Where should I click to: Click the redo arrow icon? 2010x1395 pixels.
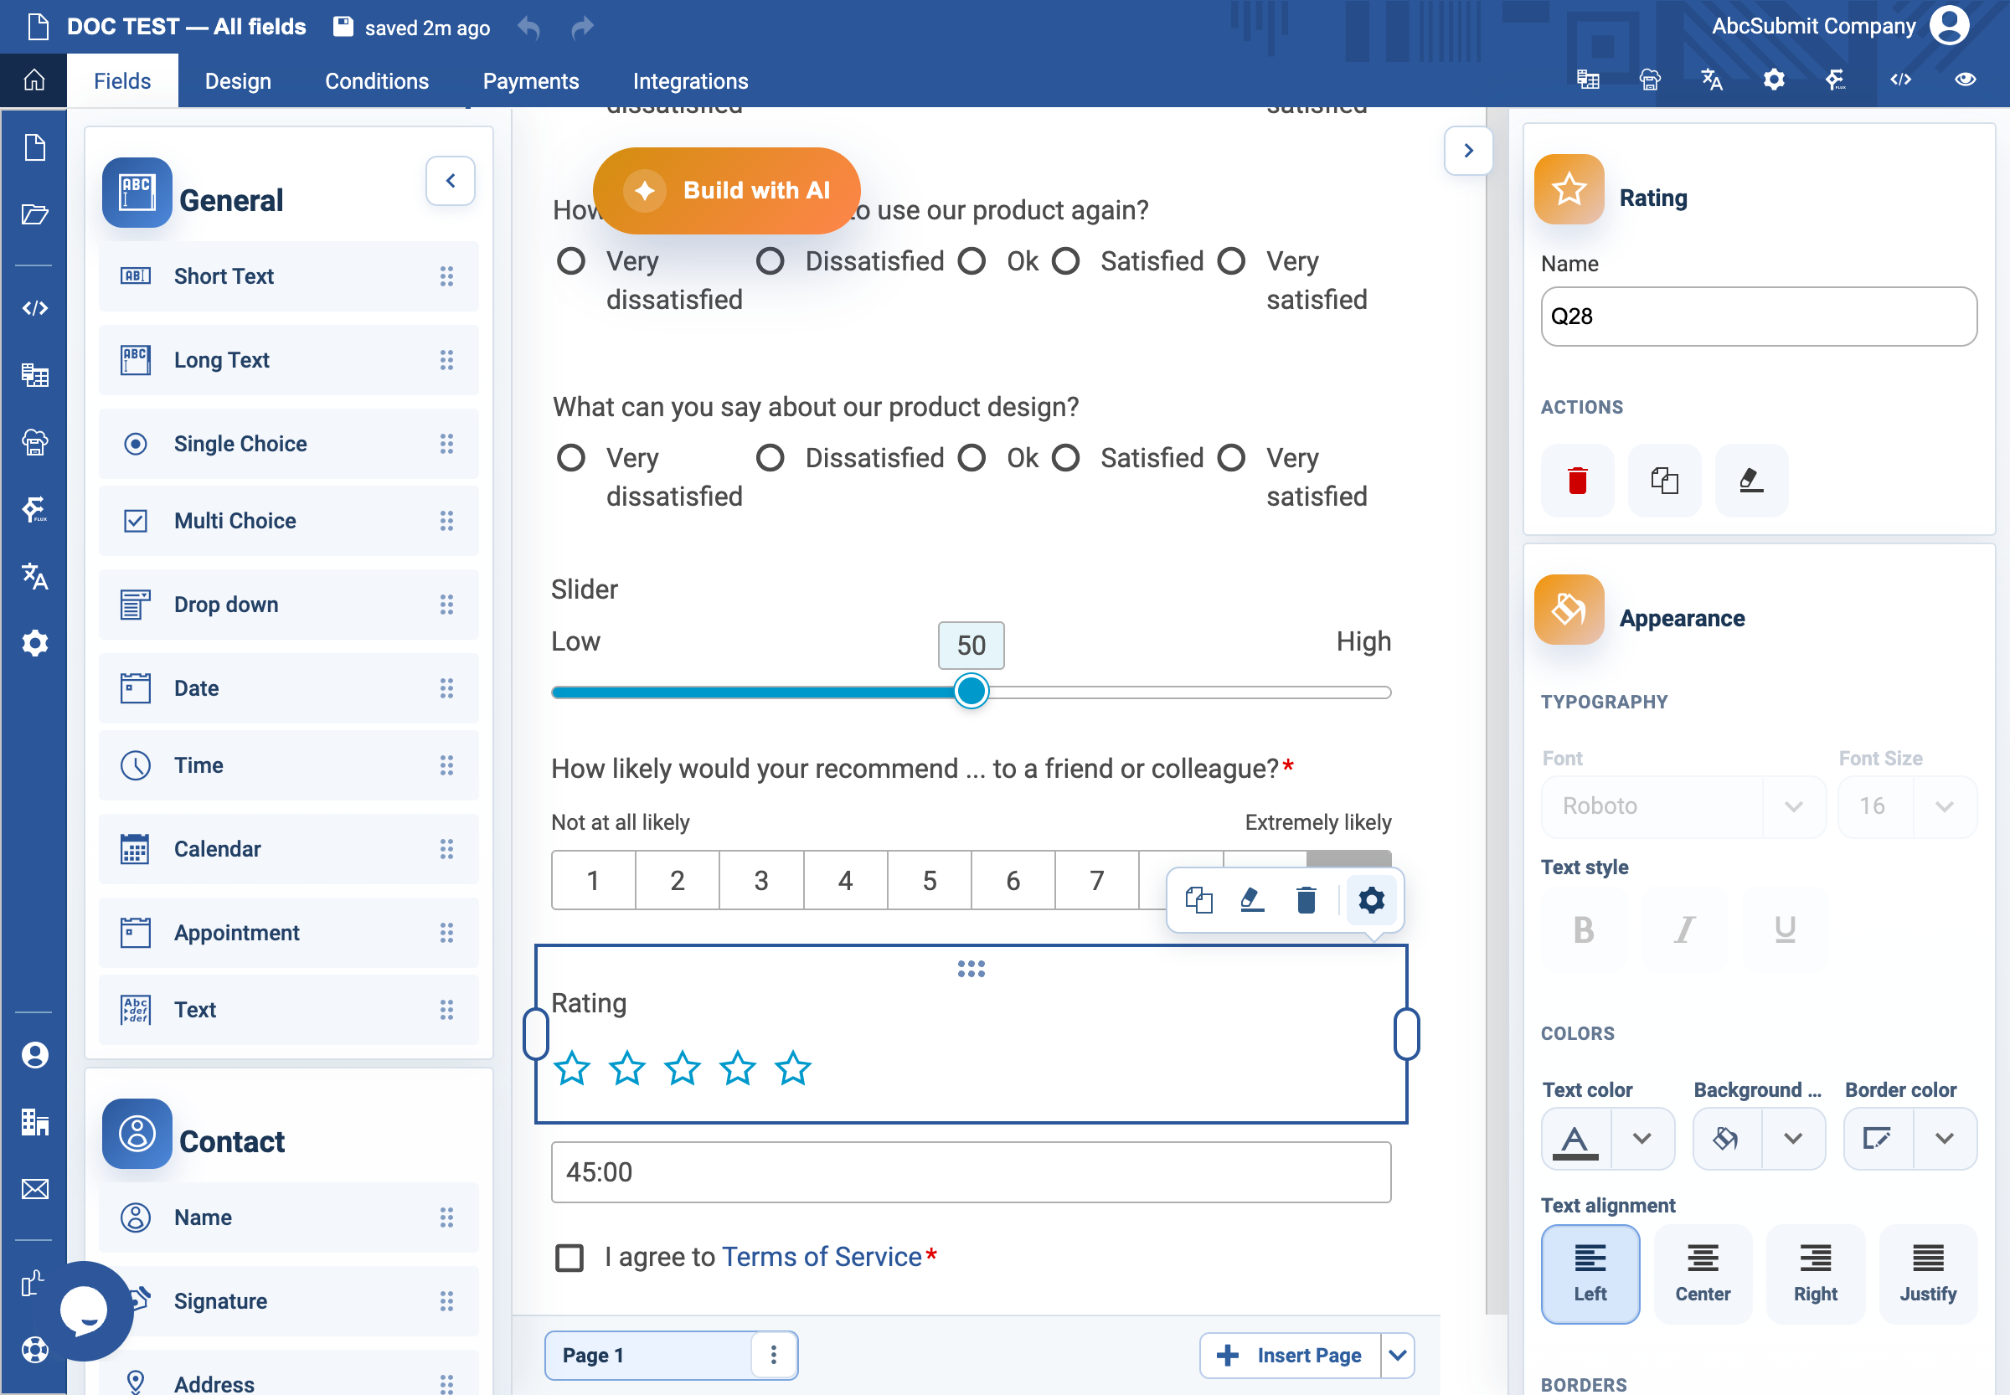pos(582,27)
